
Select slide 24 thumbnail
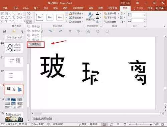pyautogui.click(x=14, y=103)
